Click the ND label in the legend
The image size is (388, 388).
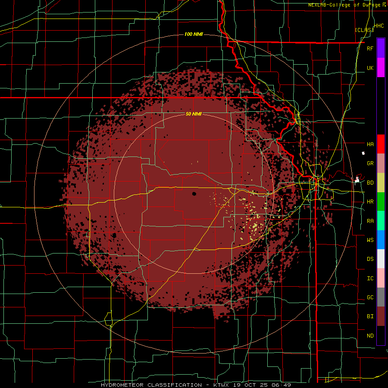(370, 336)
